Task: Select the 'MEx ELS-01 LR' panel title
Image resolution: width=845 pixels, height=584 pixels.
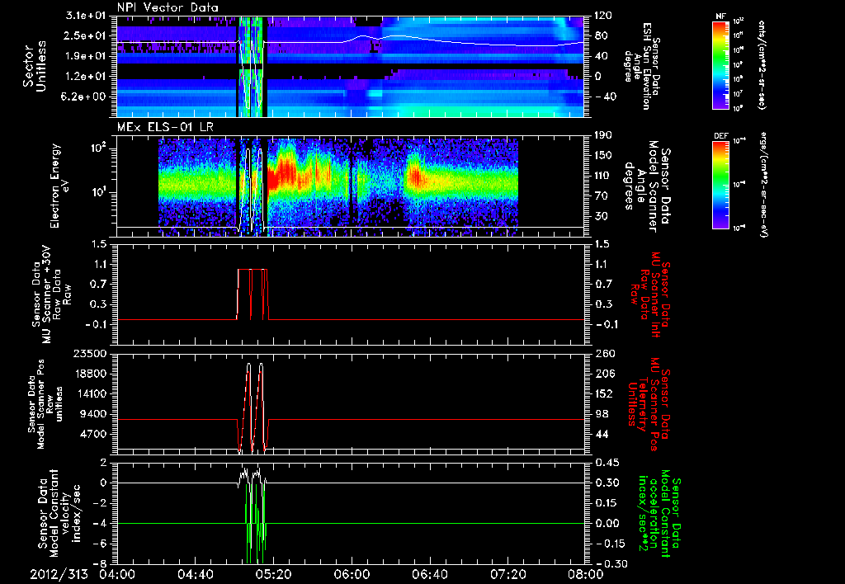Action: (164, 127)
